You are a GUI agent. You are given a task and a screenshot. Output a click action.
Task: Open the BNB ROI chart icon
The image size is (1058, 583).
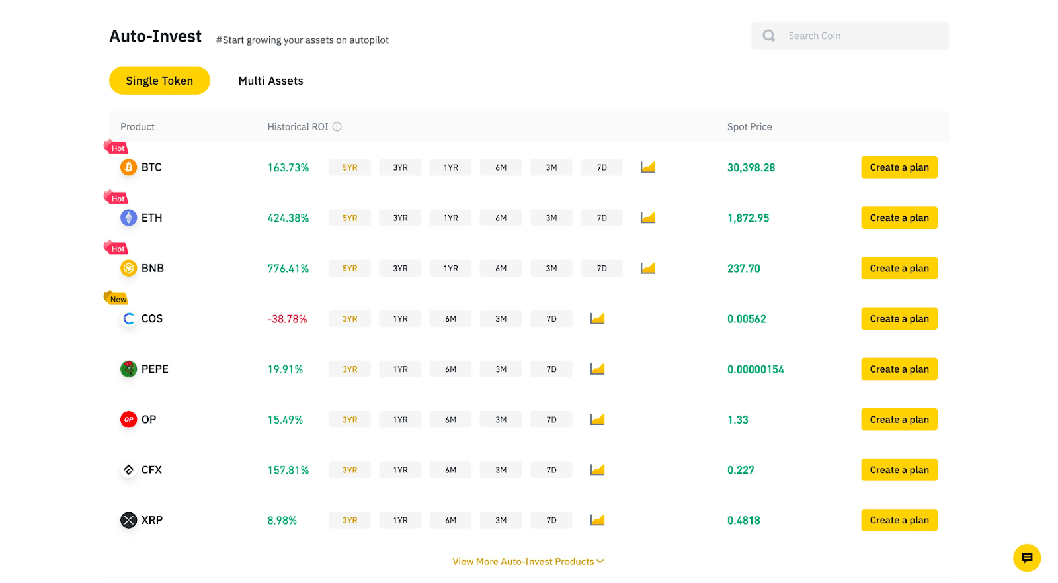(648, 268)
